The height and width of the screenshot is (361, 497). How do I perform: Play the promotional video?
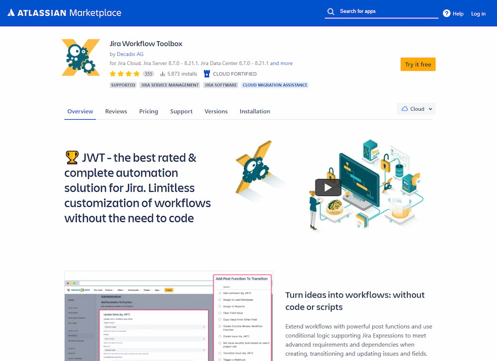tap(328, 186)
